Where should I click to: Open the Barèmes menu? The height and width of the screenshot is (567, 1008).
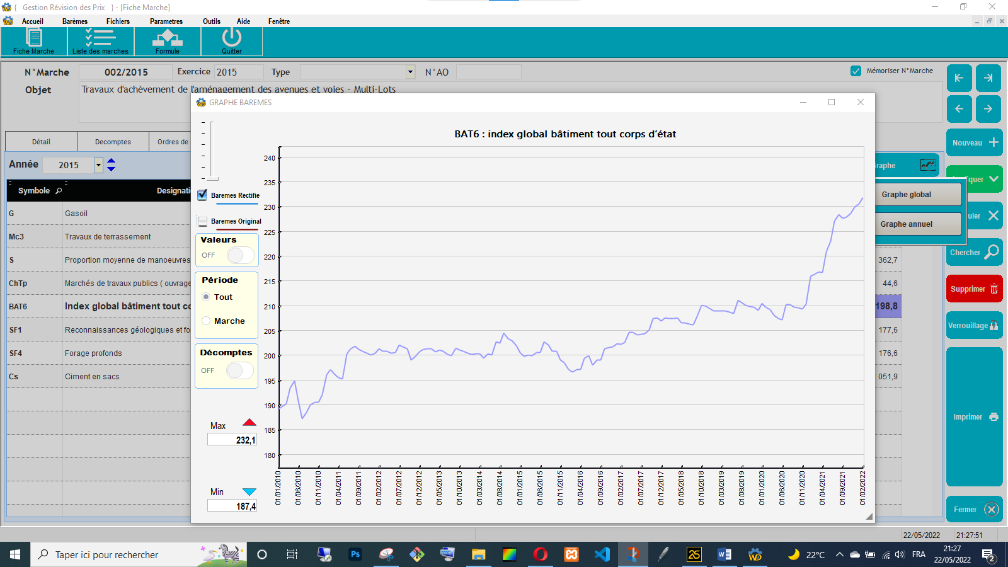[x=75, y=21]
